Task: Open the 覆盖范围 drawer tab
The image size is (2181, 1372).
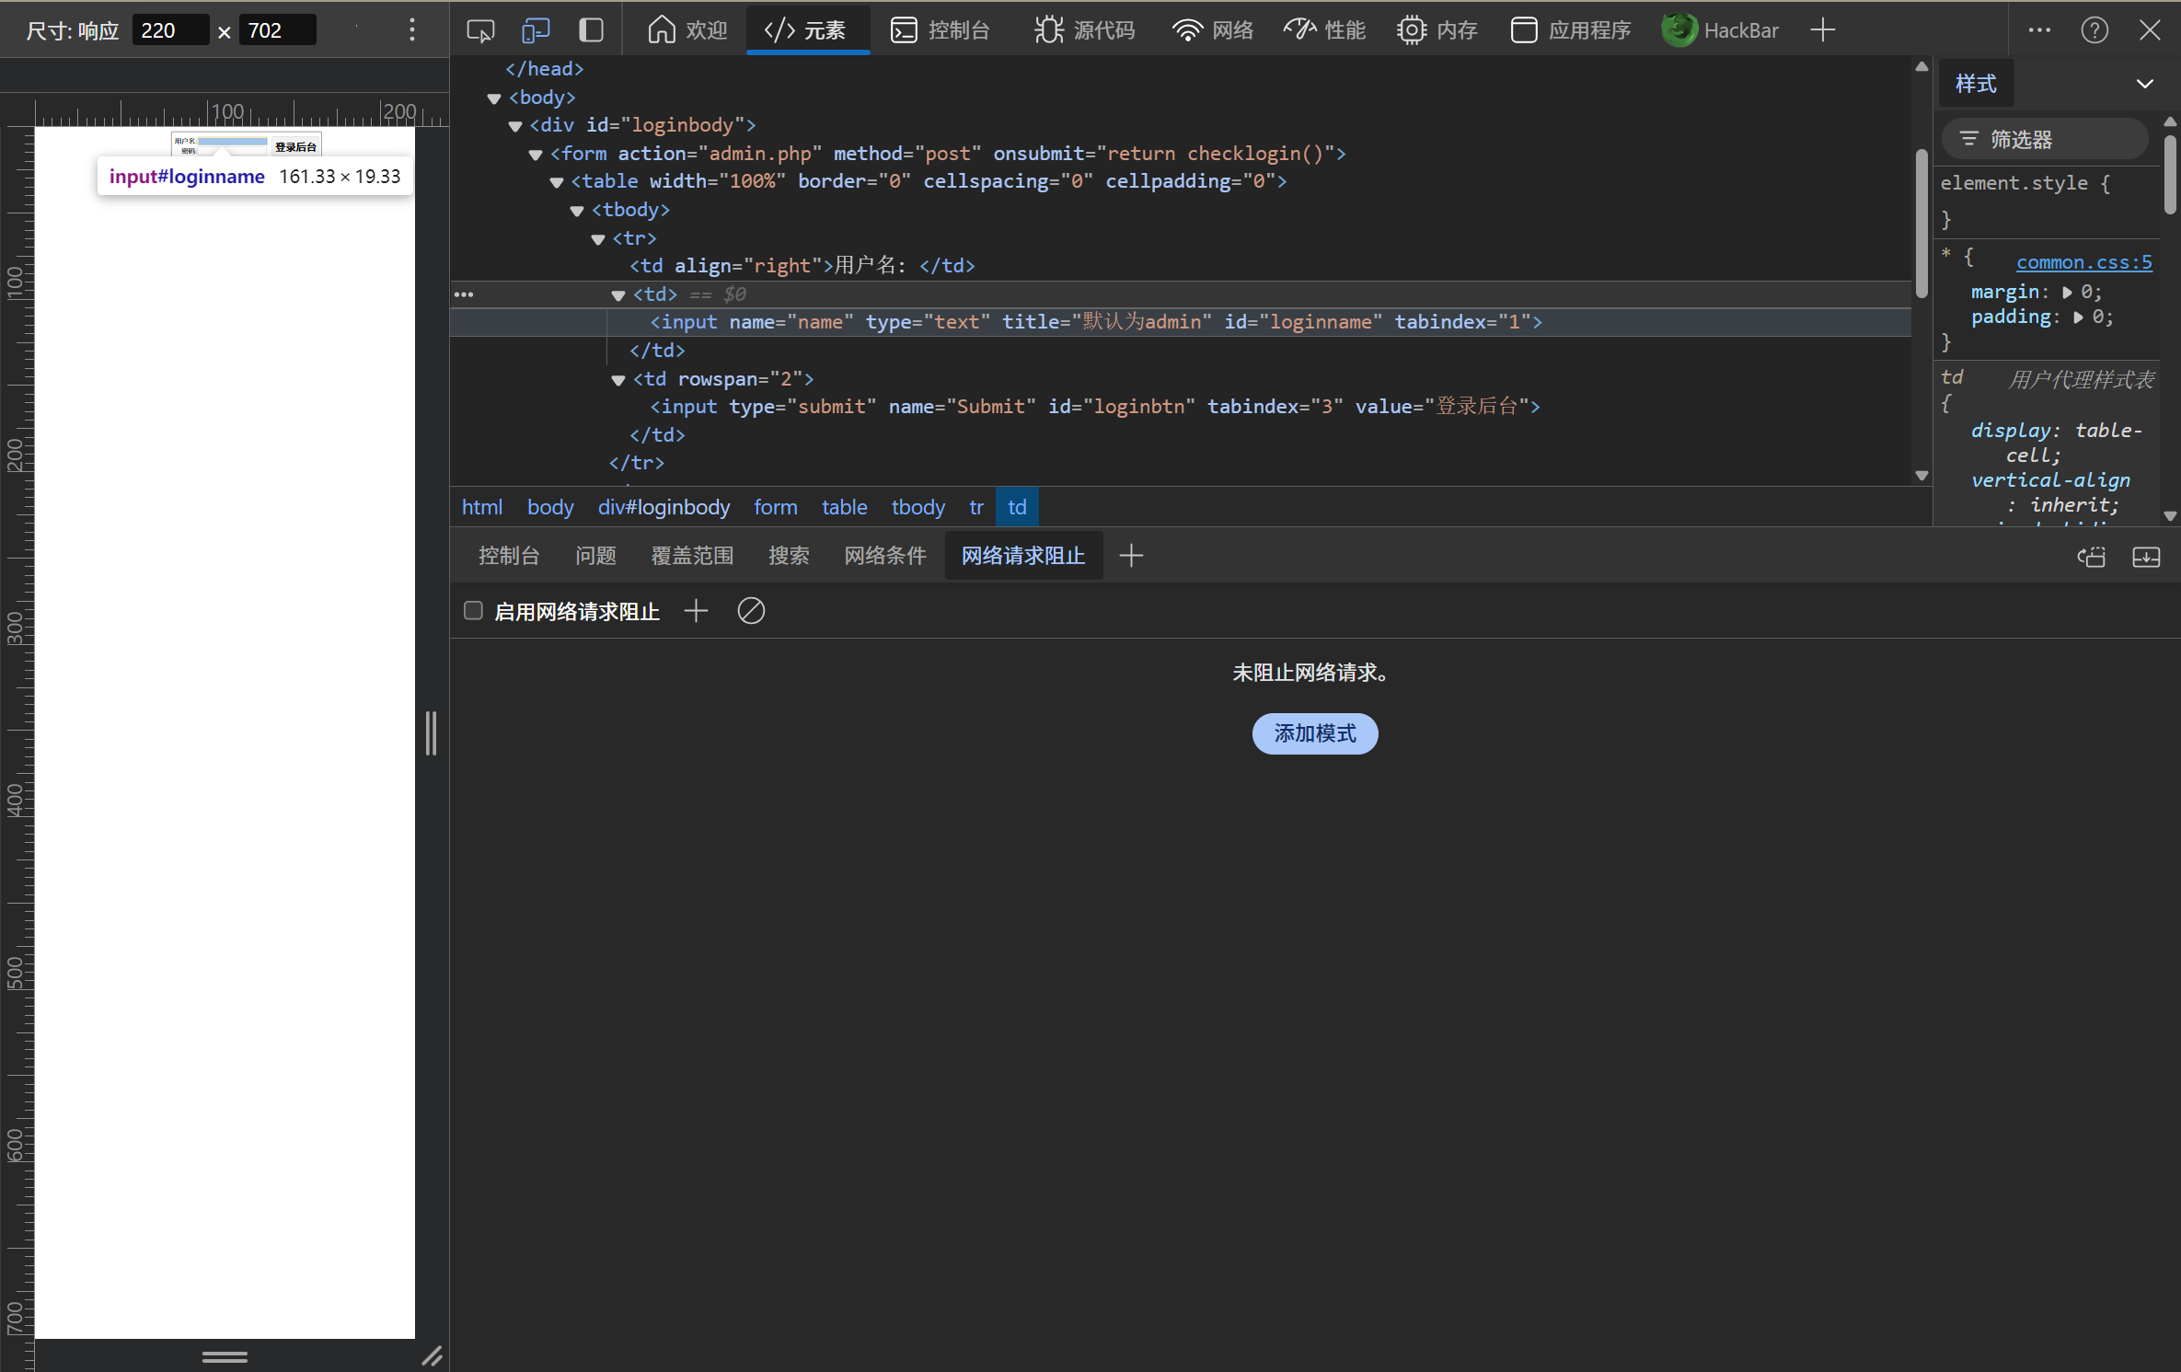Action: 692,556
